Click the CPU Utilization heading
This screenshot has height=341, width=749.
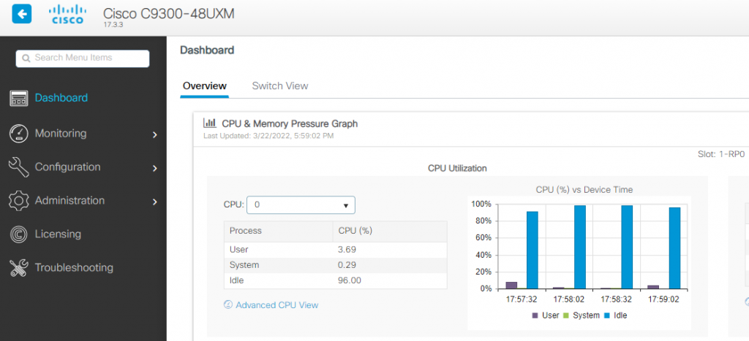[457, 169]
